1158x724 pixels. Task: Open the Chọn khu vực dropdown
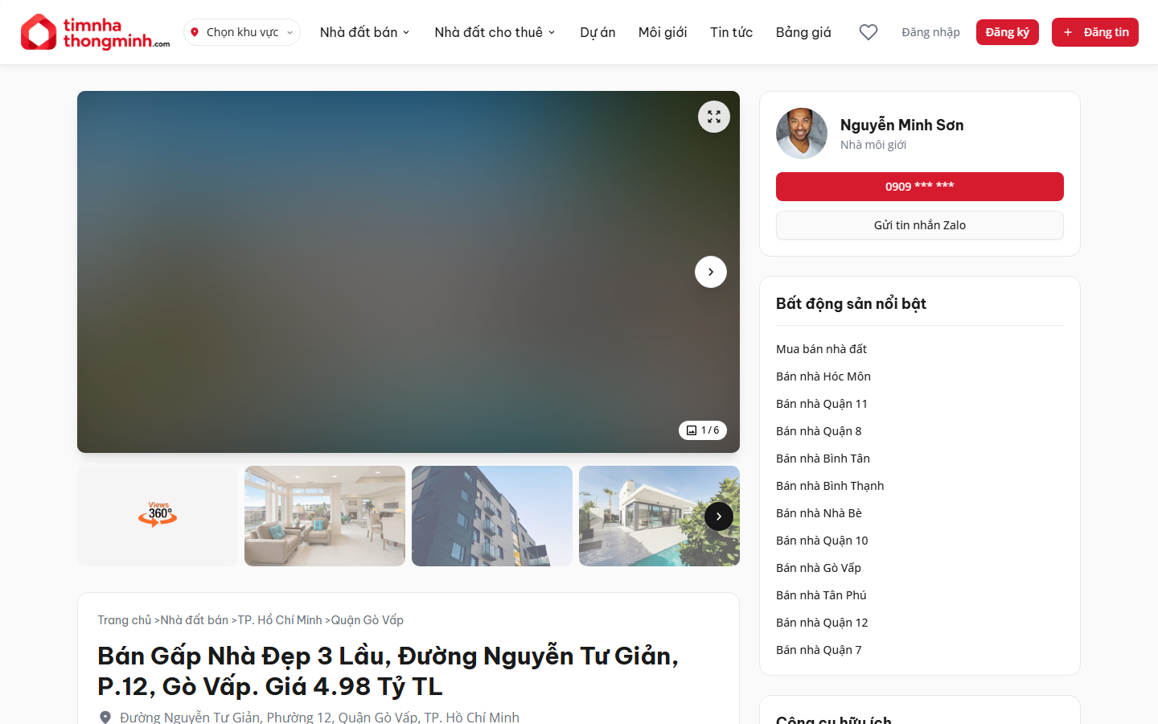[x=242, y=32]
